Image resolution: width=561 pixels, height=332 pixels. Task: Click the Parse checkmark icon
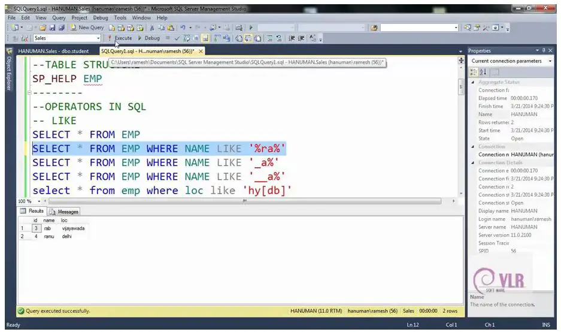click(x=177, y=38)
